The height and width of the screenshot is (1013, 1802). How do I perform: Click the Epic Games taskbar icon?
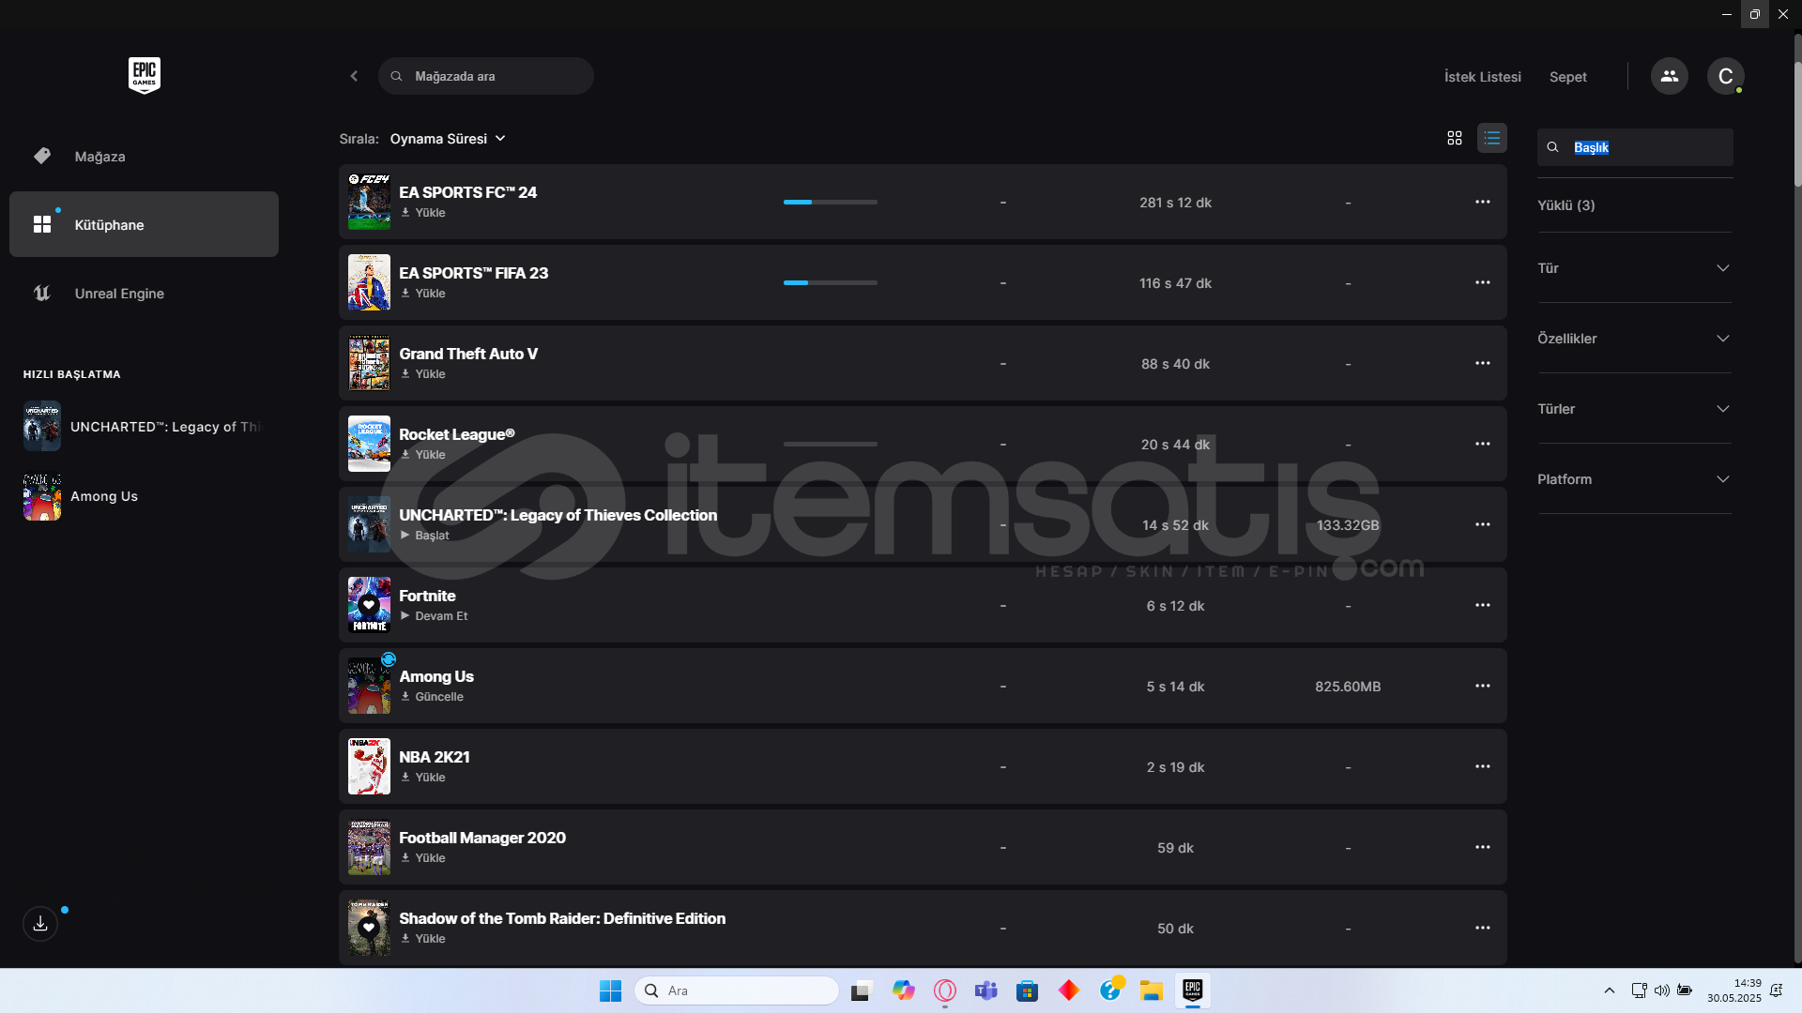tap(1193, 990)
